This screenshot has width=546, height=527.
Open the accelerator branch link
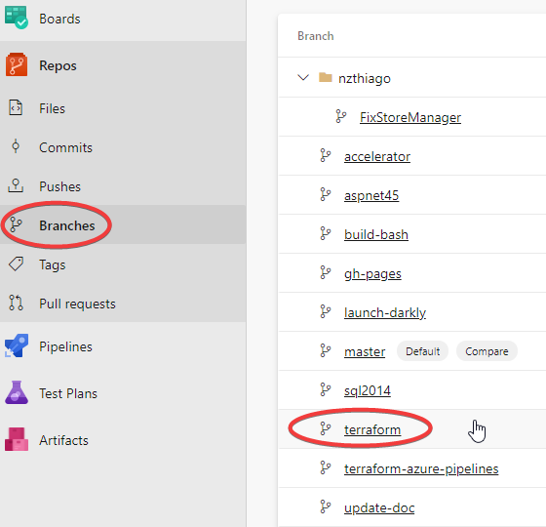coord(377,156)
